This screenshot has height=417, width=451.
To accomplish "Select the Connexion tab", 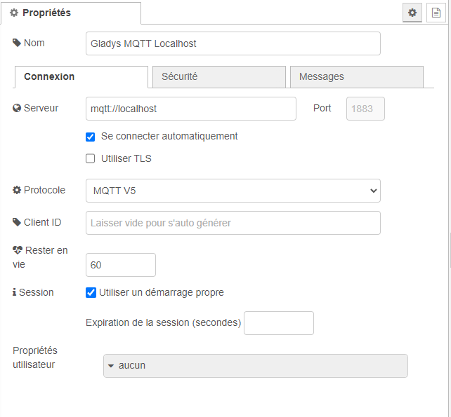I will 81,76.
